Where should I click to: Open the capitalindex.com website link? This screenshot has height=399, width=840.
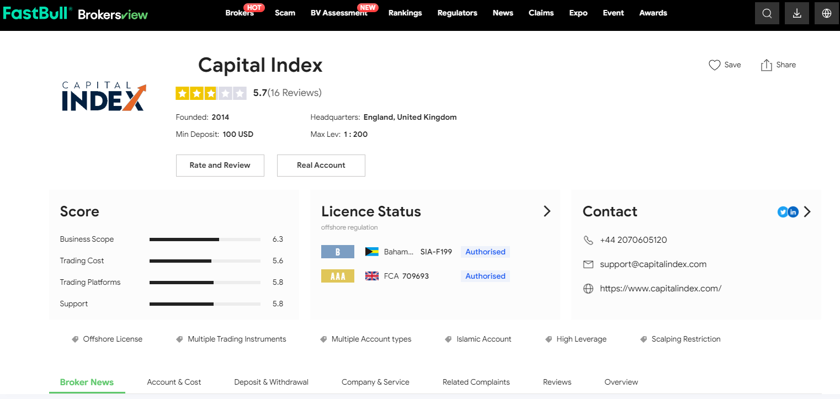click(660, 288)
